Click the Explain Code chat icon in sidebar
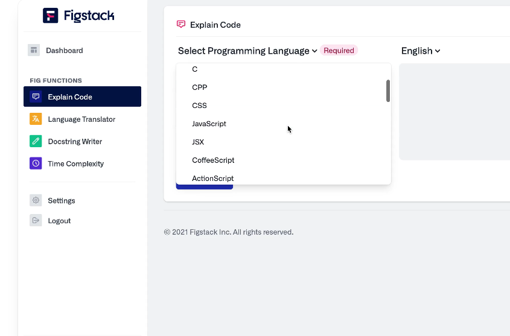 tap(36, 97)
